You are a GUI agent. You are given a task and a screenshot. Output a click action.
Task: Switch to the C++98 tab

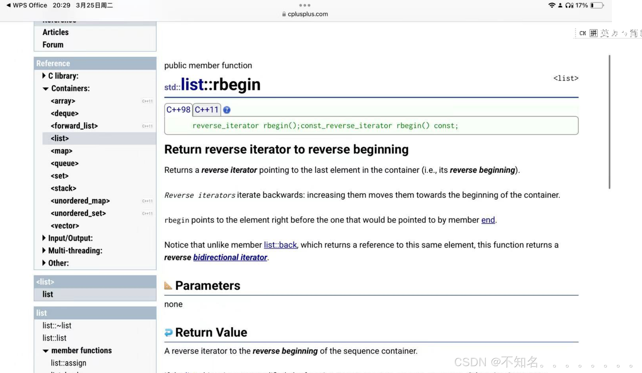178,110
